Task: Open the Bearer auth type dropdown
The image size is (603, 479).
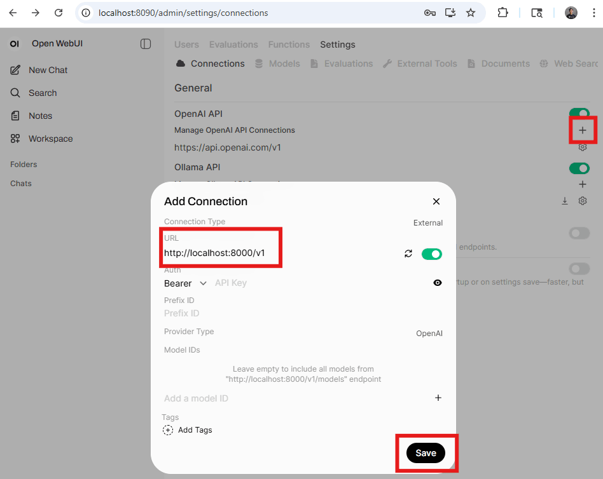Action: 185,283
